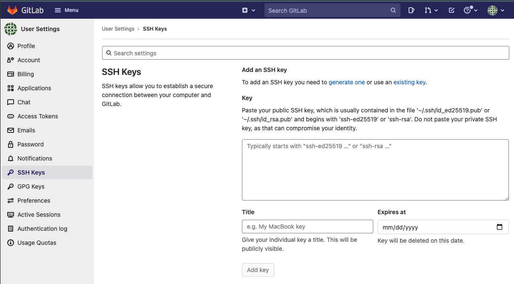Click the GitLab fox logo
The image size is (514, 284).
click(12, 10)
